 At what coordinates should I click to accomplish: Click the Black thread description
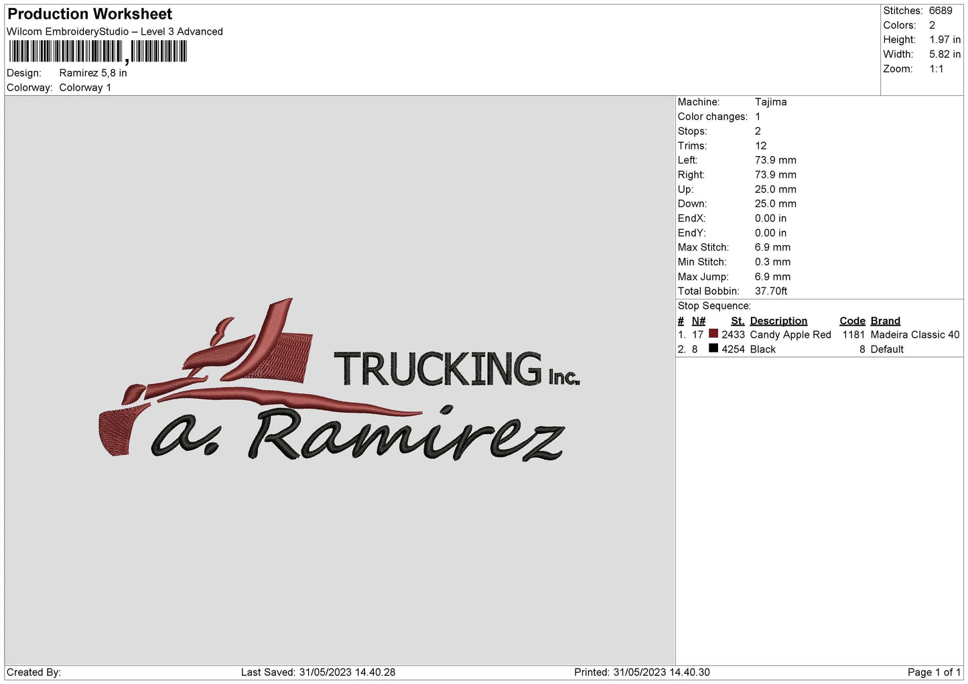click(x=762, y=350)
